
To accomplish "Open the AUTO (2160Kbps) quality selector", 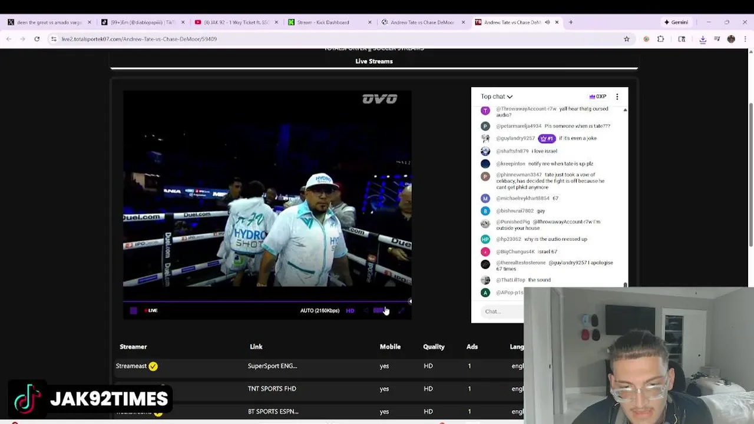I will click(320, 310).
